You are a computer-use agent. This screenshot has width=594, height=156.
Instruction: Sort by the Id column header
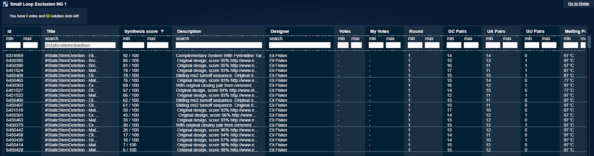coord(9,31)
